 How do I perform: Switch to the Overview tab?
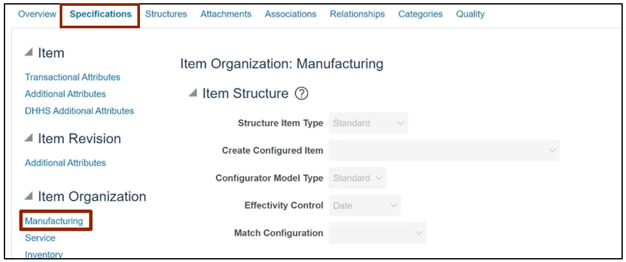click(x=37, y=14)
